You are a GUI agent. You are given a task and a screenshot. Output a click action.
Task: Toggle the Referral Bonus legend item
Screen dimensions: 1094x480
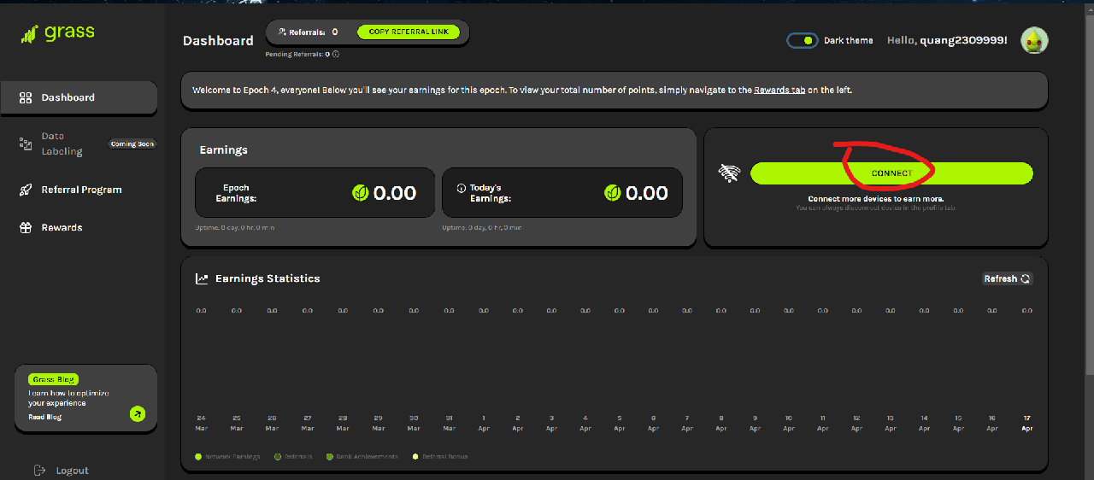[x=439, y=457]
